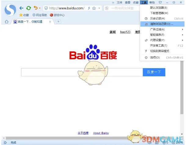This screenshot has height=145, width=186.
Task: Click the gear icon beside 选项
Action: tap(146, 58)
